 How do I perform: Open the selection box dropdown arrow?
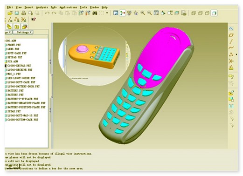[107, 13]
